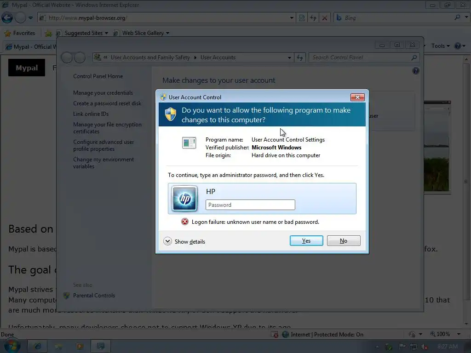
Task: Open Manage your credentials link
Action: tap(103, 93)
